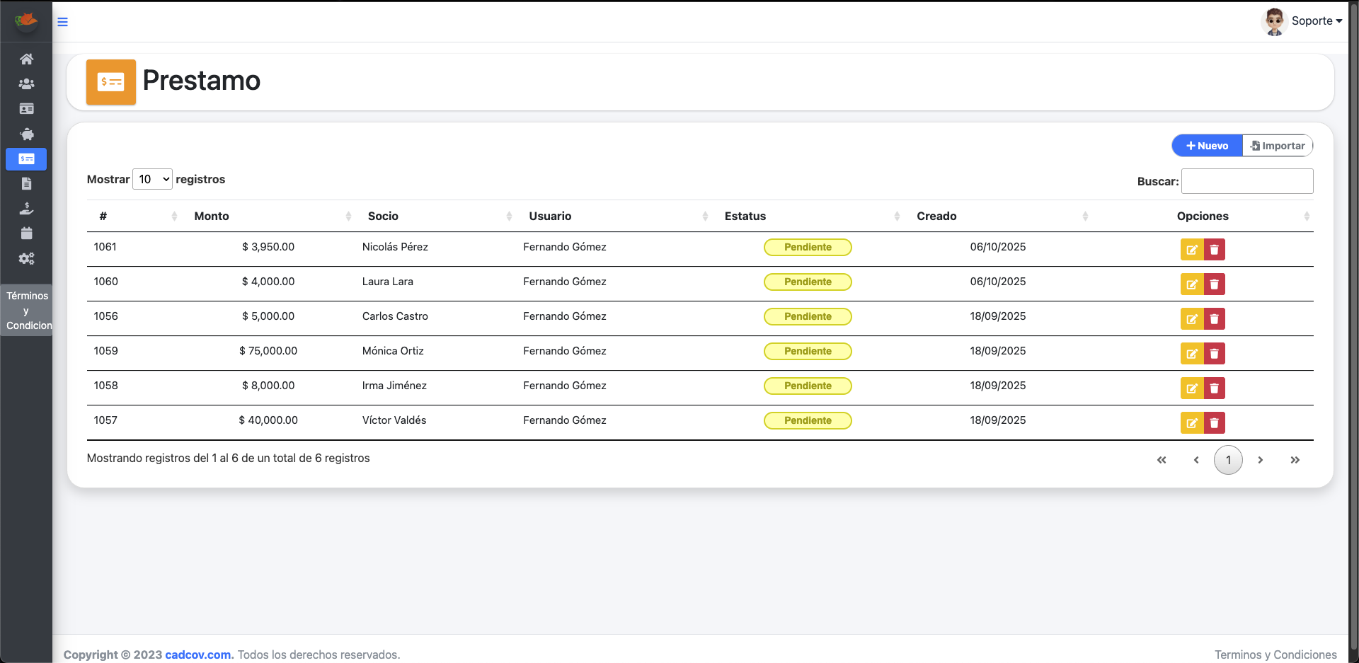
Task: Click the users group sidebar icon
Action: [x=26, y=84]
